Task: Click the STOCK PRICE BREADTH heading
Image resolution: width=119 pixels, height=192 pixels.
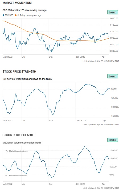Action: [x=18, y=135]
